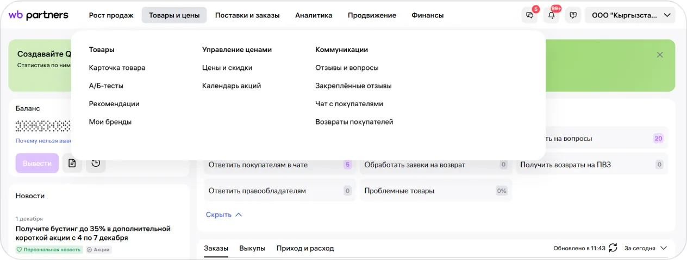Open the 'Аналитика' menu

point(314,15)
